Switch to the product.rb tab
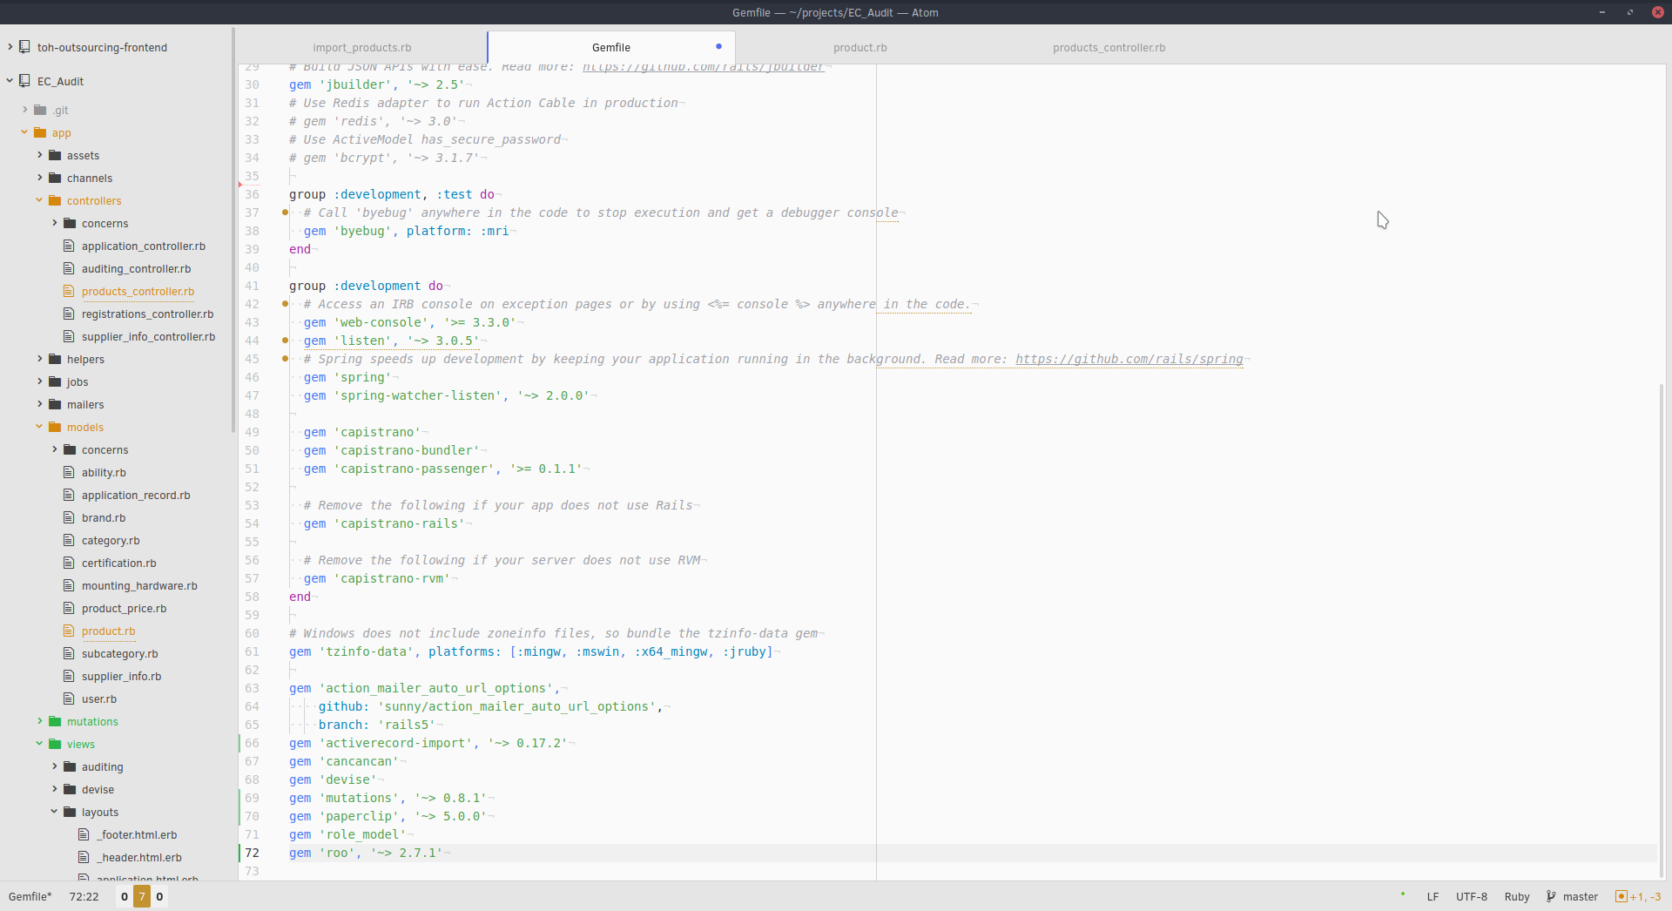 click(860, 47)
